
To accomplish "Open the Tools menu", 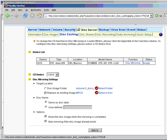I will tap(46, 10).
